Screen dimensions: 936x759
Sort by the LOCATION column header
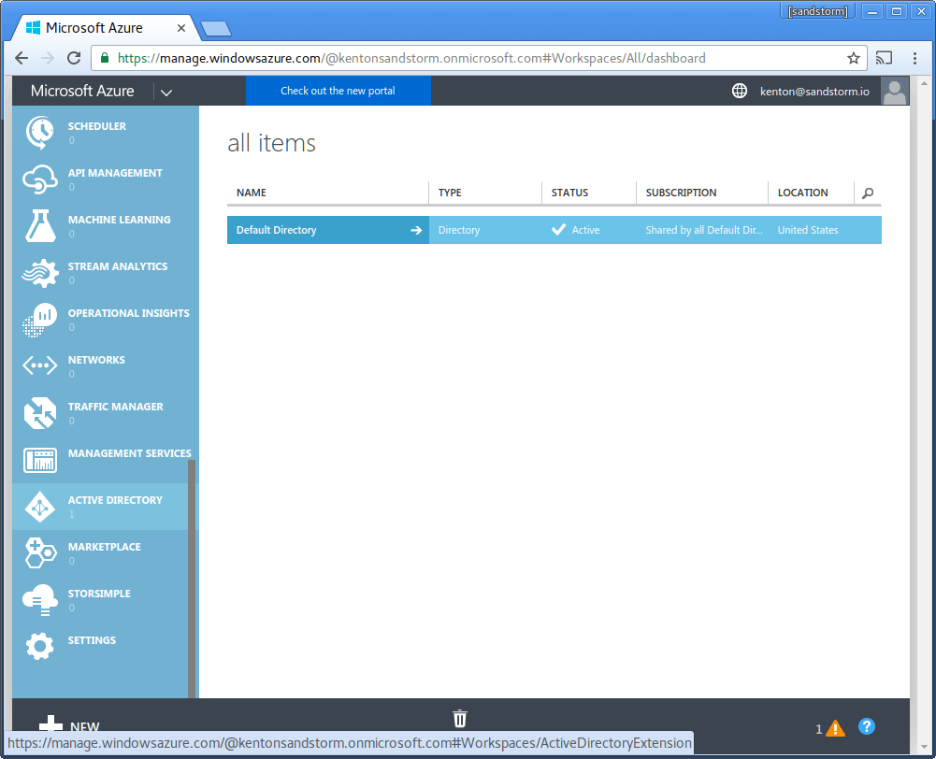pos(802,193)
